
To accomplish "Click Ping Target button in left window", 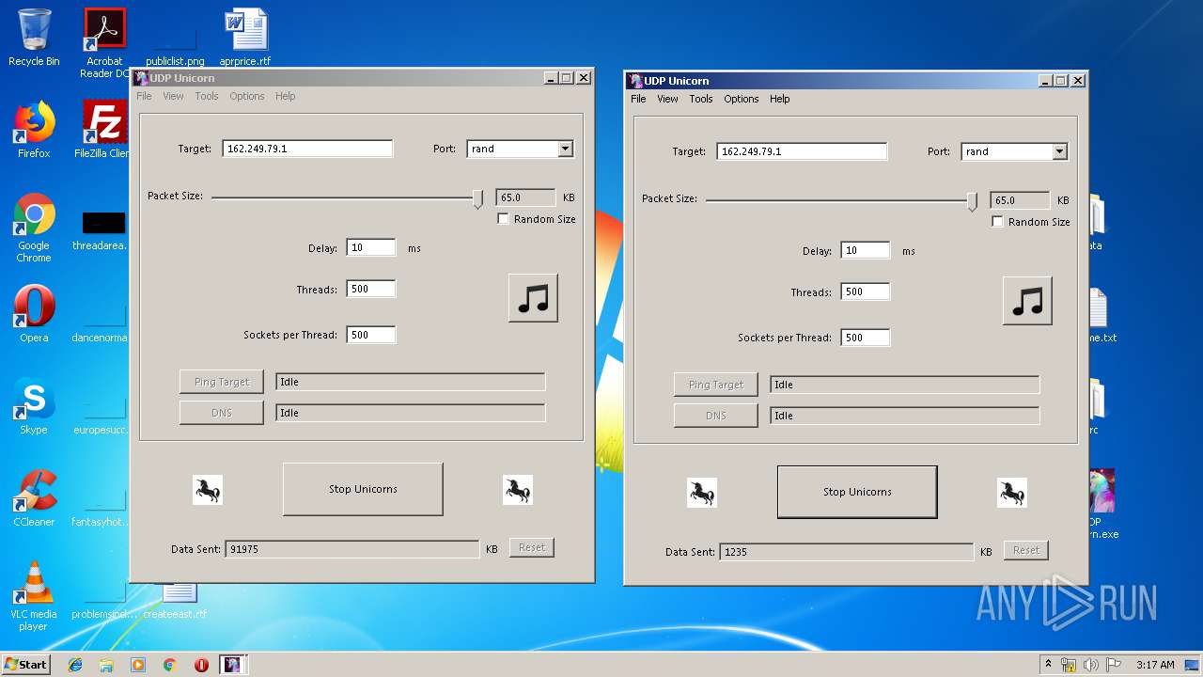I will (x=222, y=382).
